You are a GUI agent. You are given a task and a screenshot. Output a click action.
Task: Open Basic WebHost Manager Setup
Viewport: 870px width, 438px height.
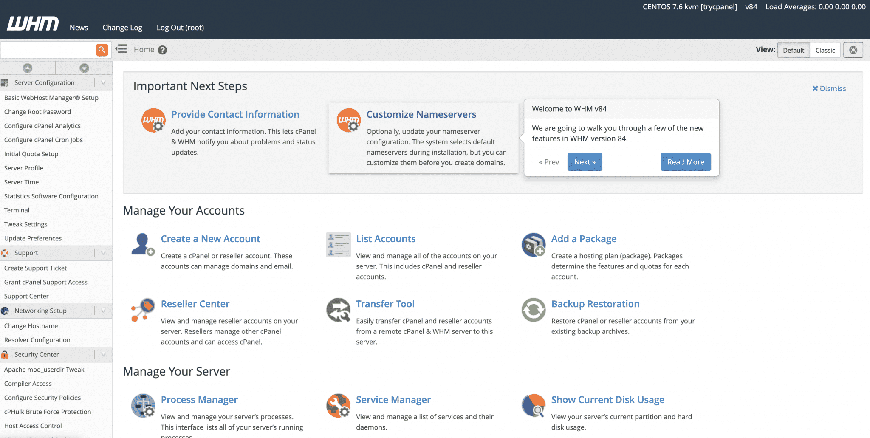tap(51, 98)
